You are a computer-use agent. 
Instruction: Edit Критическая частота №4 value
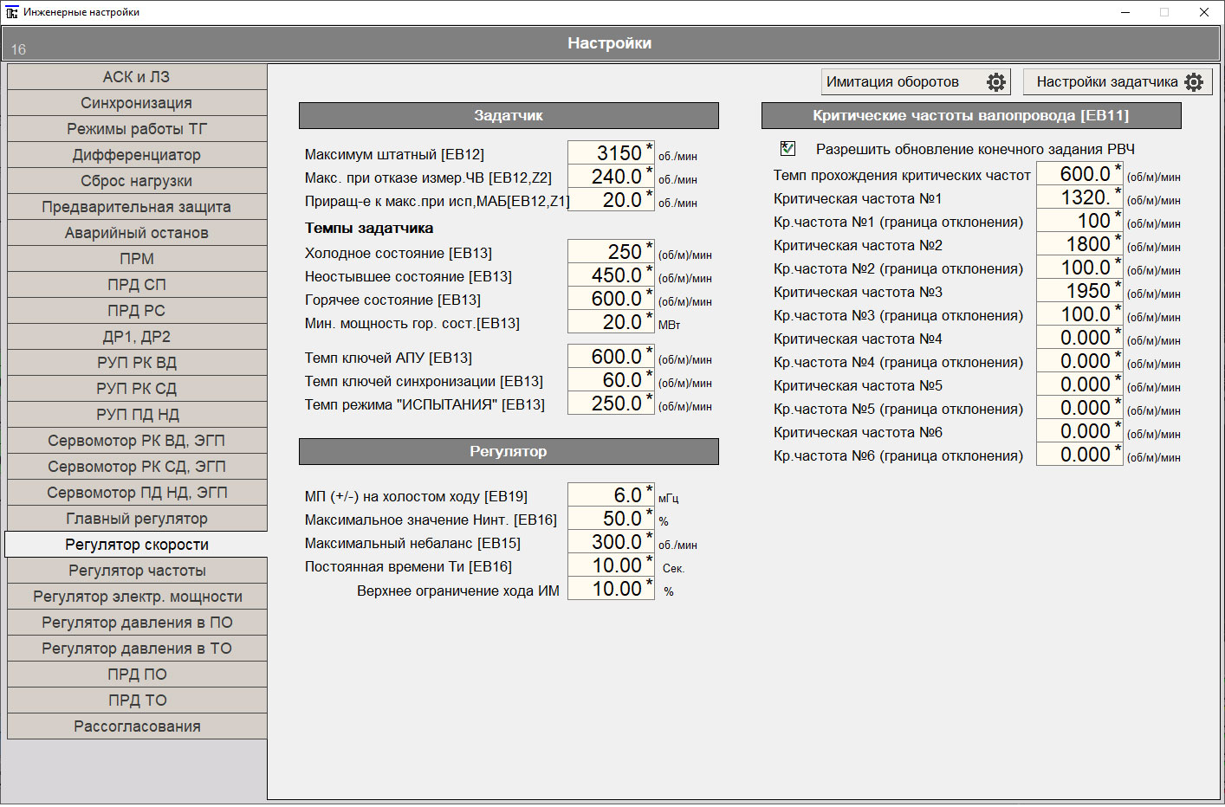(x=1079, y=338)
